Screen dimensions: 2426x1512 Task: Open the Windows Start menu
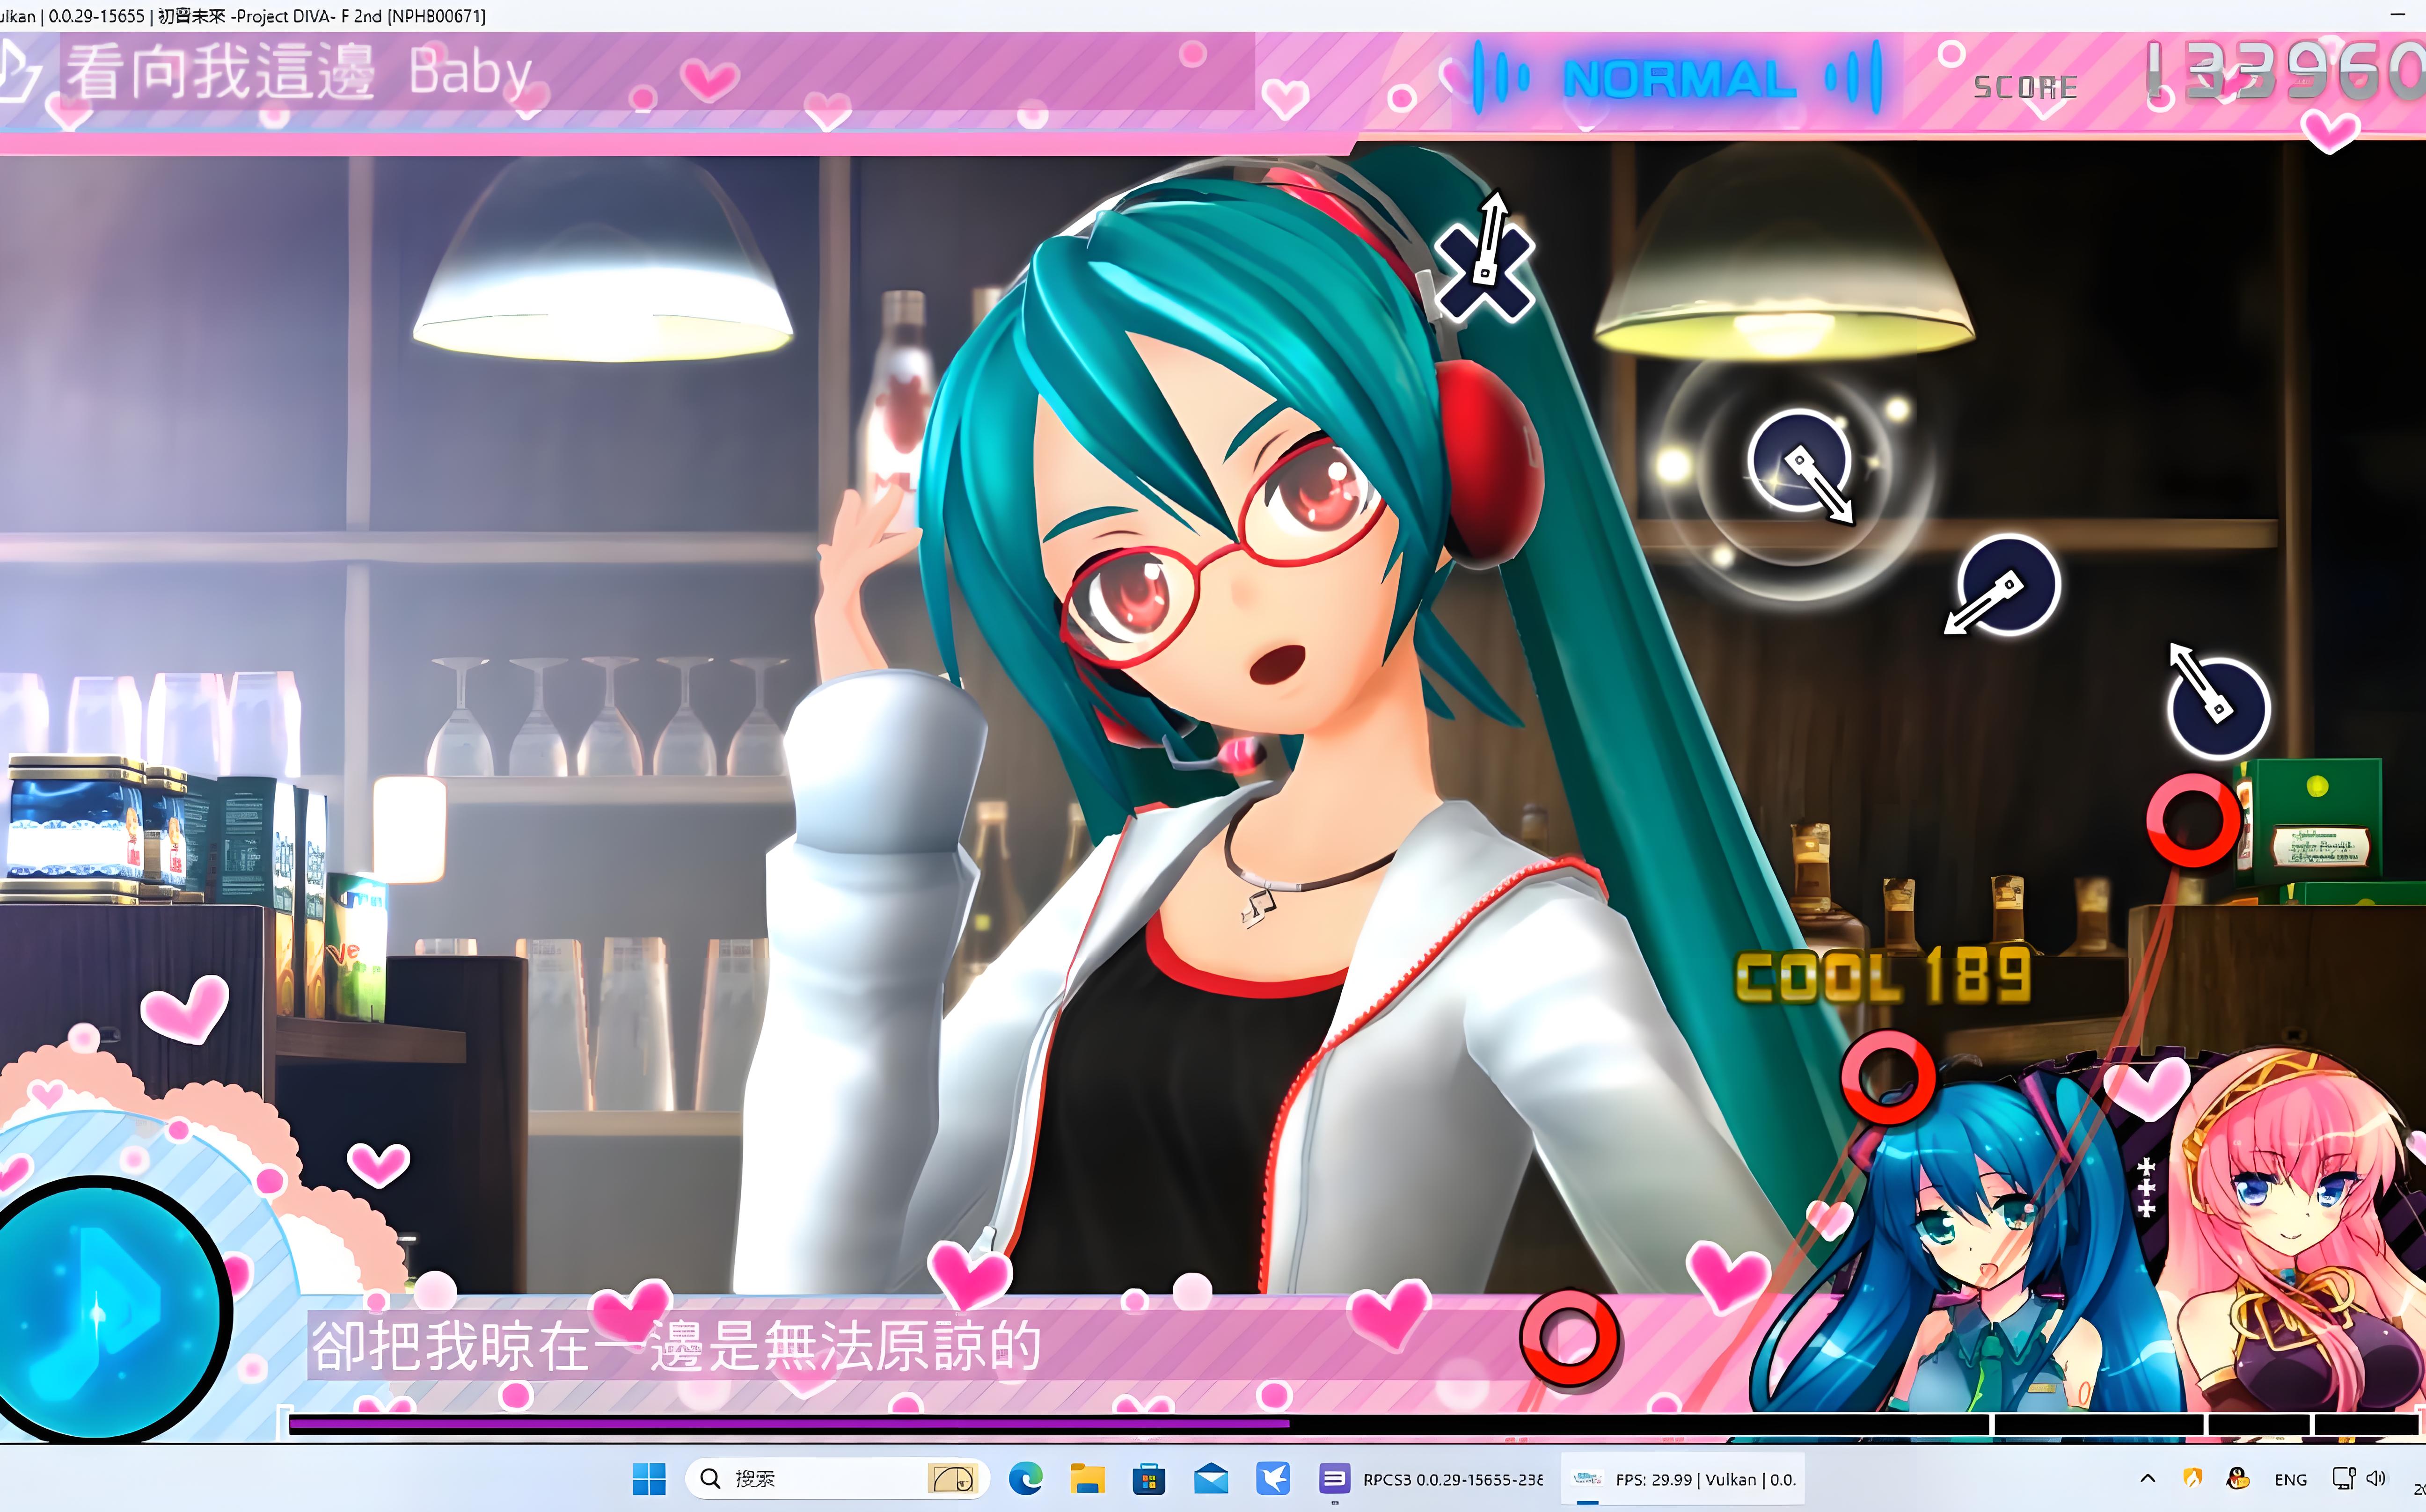click(649, 1479)
